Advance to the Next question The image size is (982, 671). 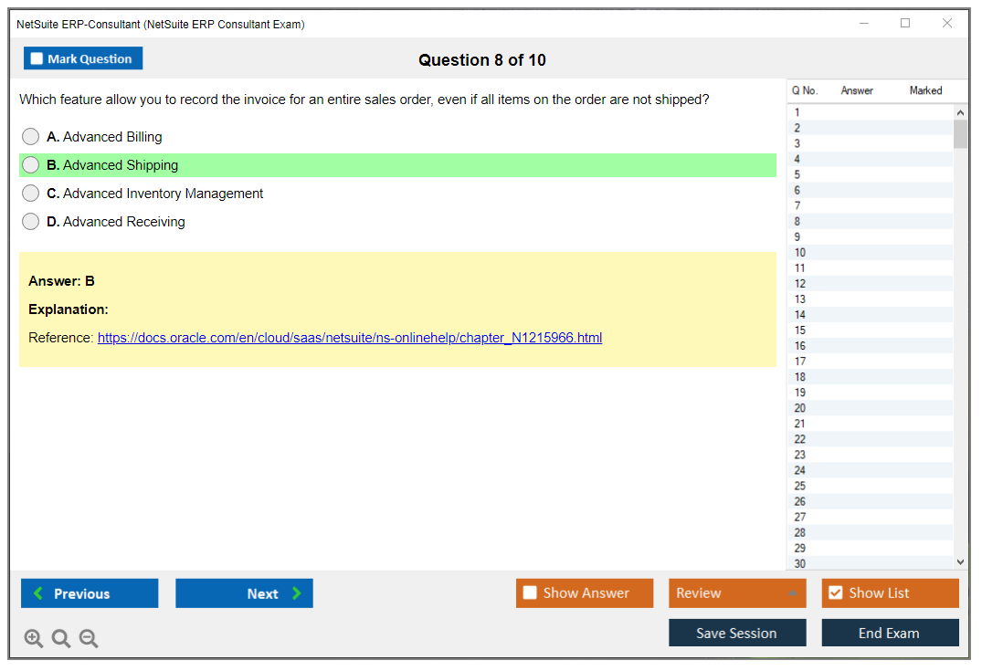(x=244, y=592)
